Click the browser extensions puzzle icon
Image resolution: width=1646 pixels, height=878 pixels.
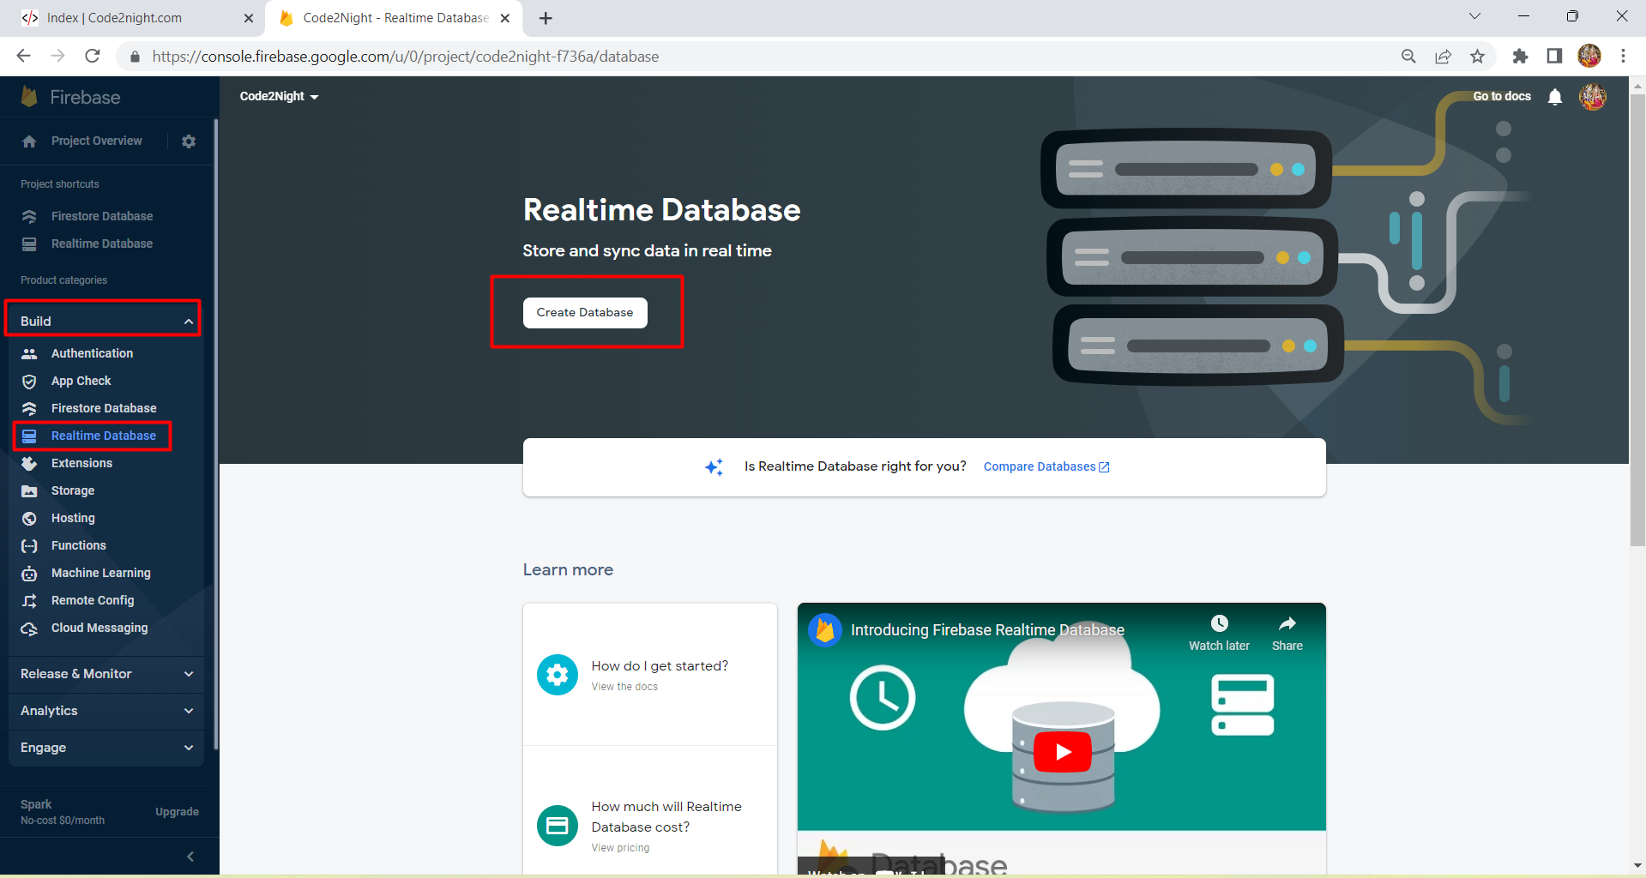pos(1520,56)
